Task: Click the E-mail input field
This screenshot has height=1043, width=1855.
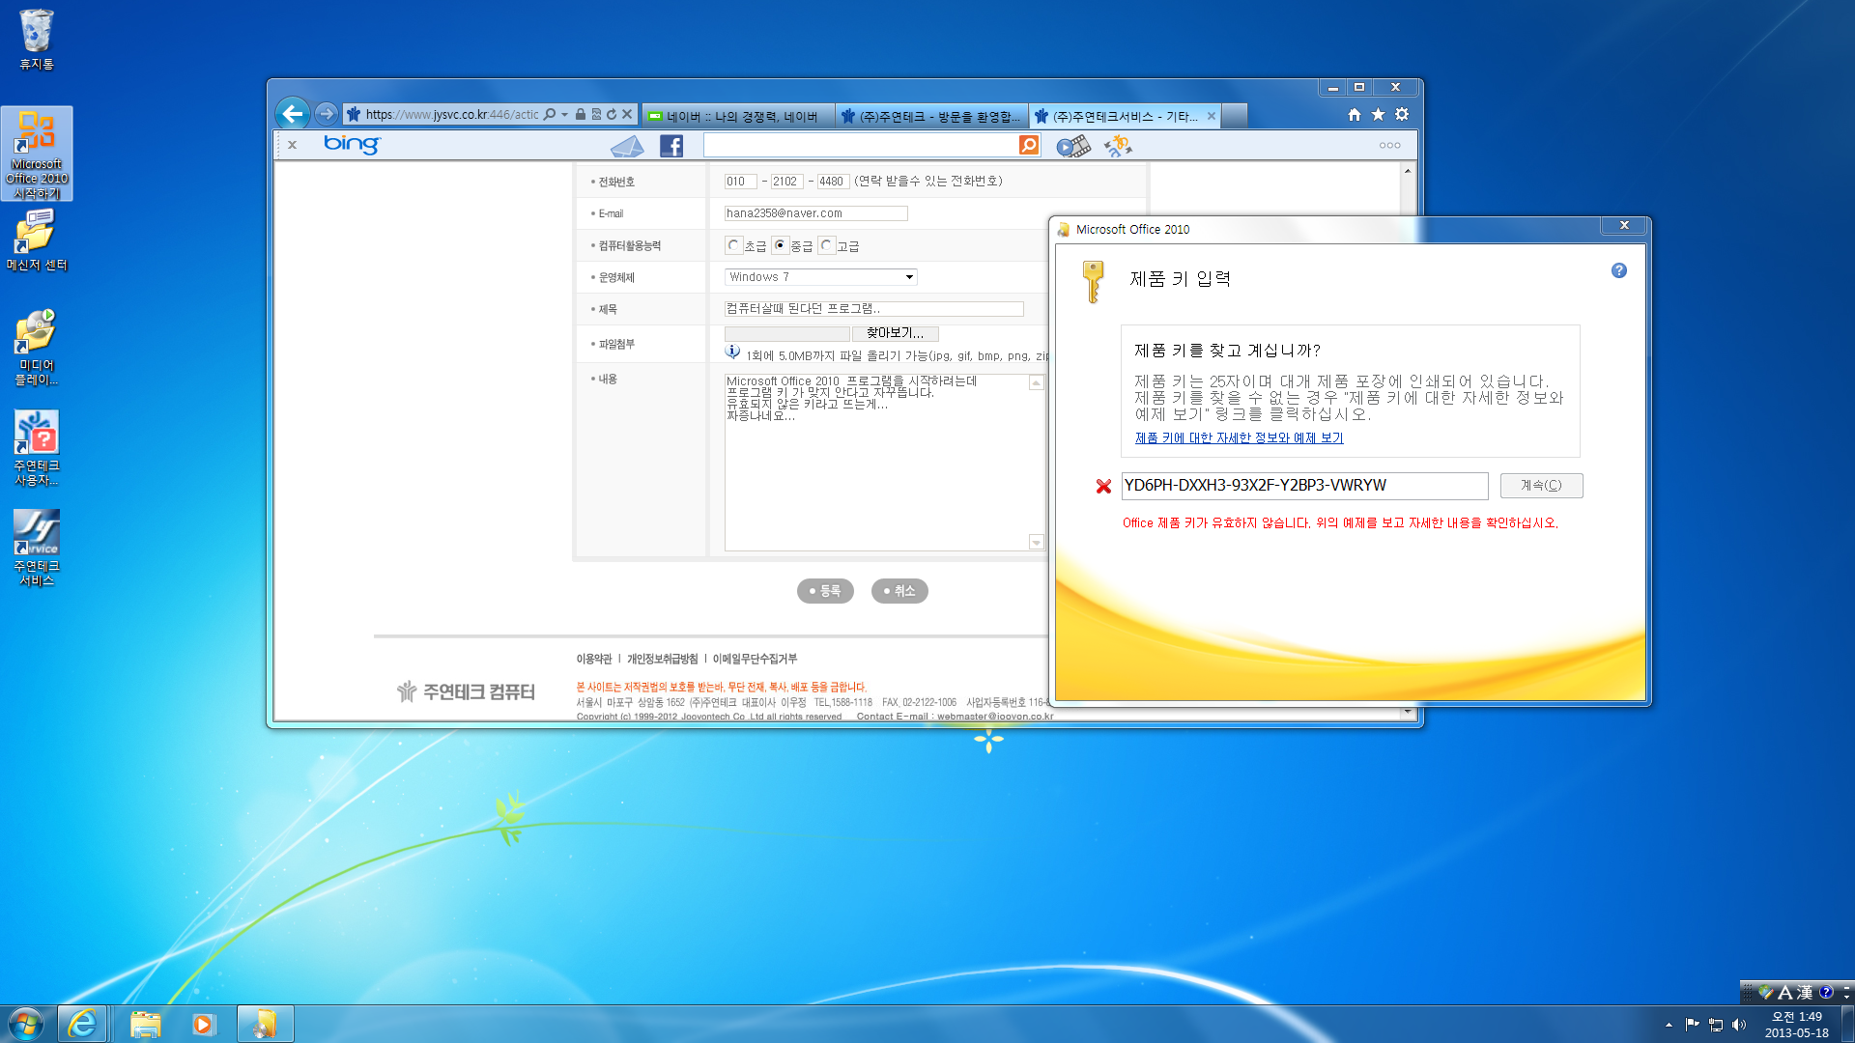Action: coord(815,213)
